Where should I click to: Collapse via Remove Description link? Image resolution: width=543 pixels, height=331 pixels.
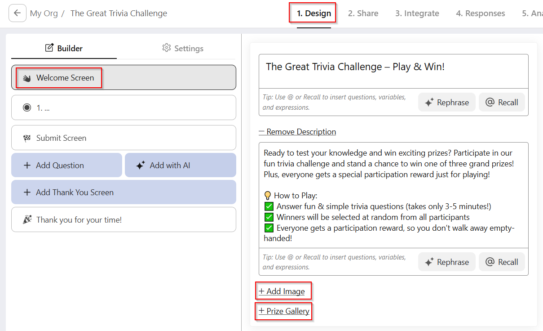[x=297, y=132]
